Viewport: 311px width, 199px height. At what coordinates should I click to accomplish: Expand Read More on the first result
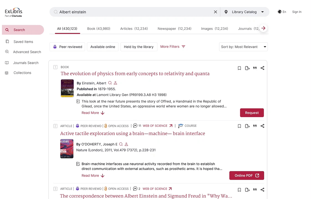[x=93, y=113]
